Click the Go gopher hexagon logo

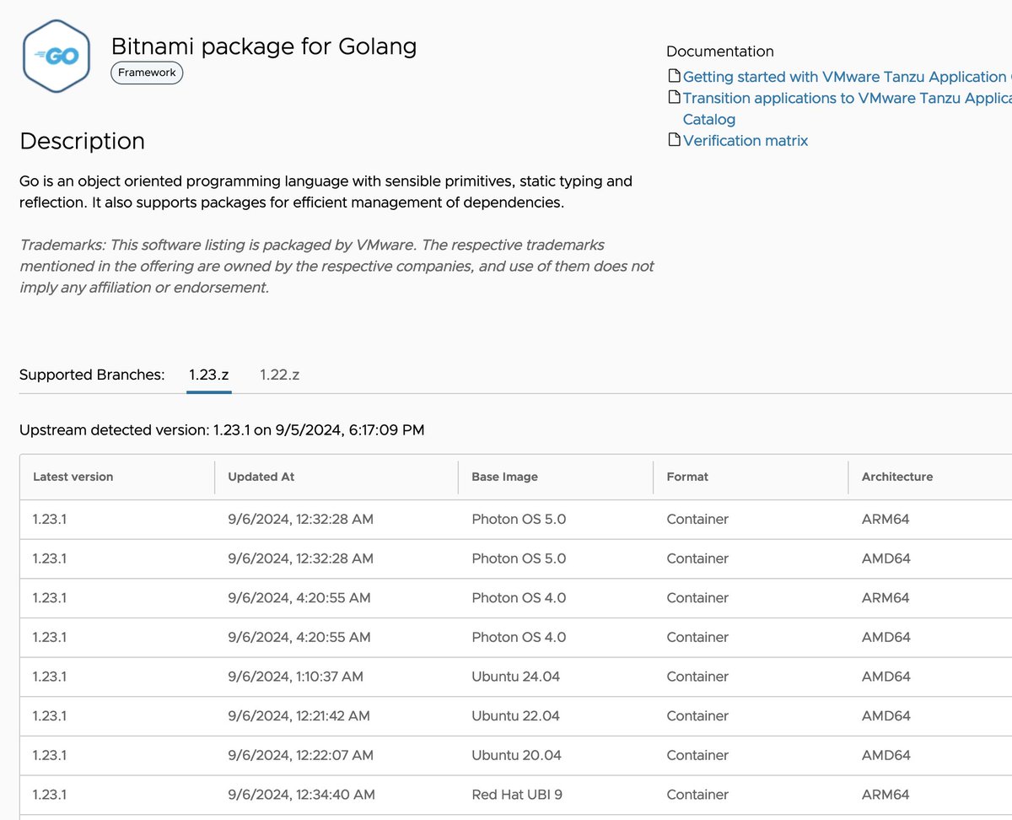(57, 57)
